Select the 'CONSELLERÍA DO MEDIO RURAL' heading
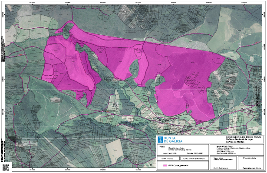The height and width of the screenshot is (173, 267). coord(244,137)
